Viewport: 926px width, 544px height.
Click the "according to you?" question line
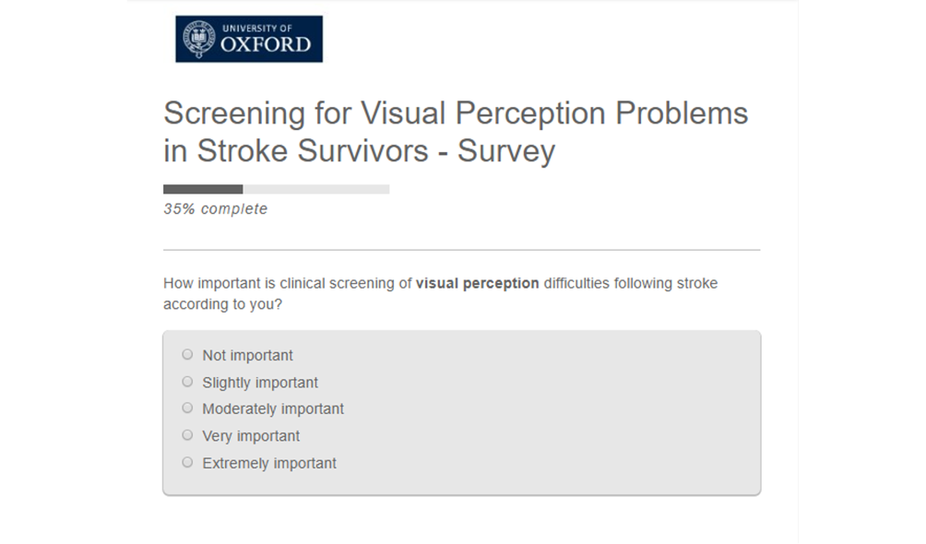tap(222, 304)
